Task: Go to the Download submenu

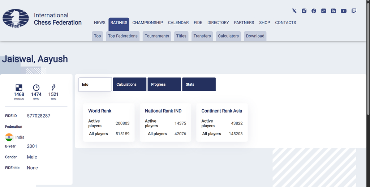Action: pos(255,36)
